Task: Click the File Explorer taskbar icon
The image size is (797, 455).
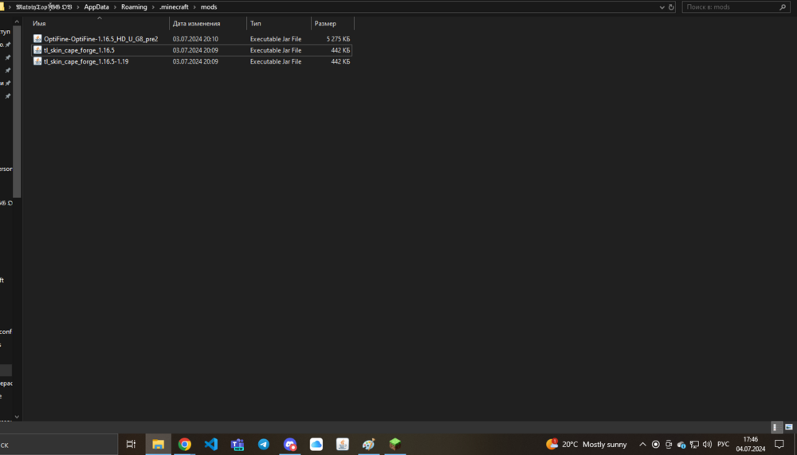Action: click(x=158, y=445)
